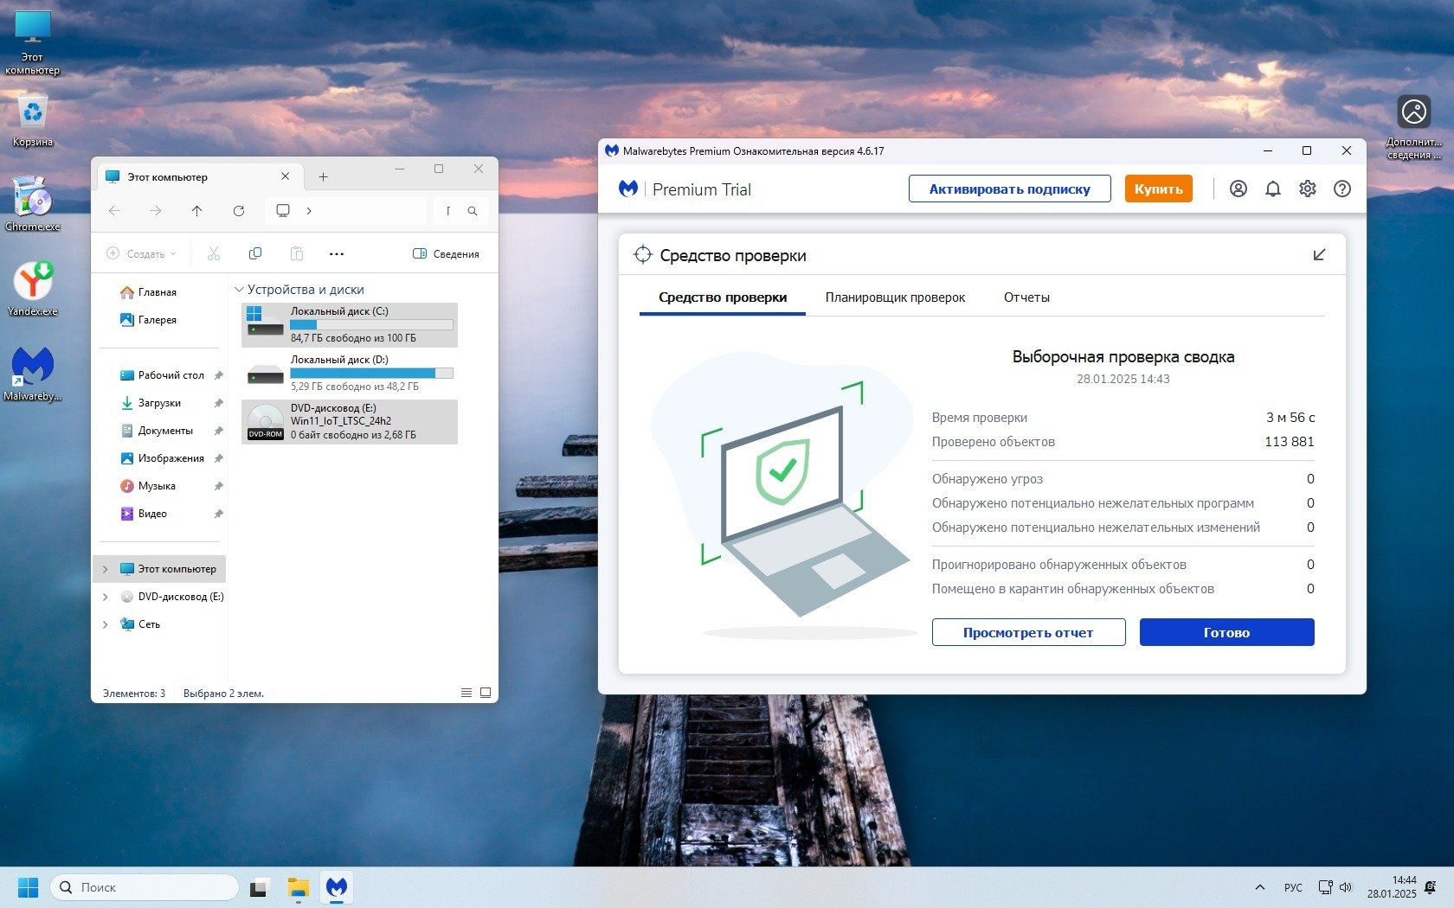The image size is (1454, 908).
Task: Collapse the 'Устройства и диски' group
Action: click(x=240, y=290)
